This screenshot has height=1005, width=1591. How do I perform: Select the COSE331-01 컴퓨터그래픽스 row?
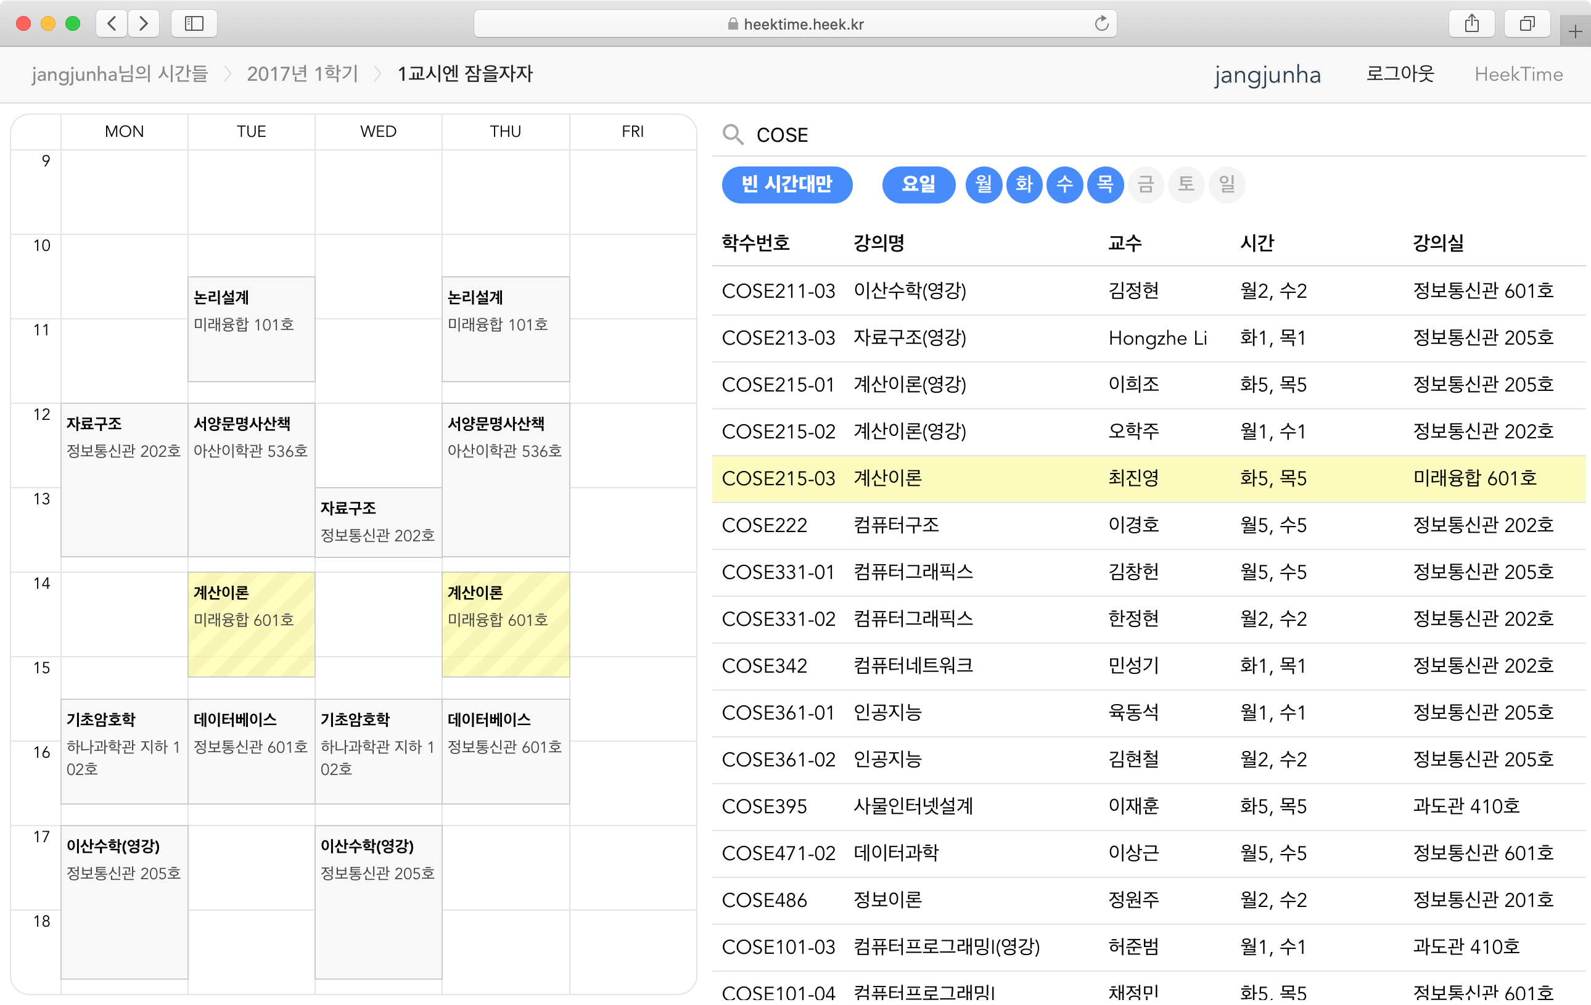point(1148,572)
